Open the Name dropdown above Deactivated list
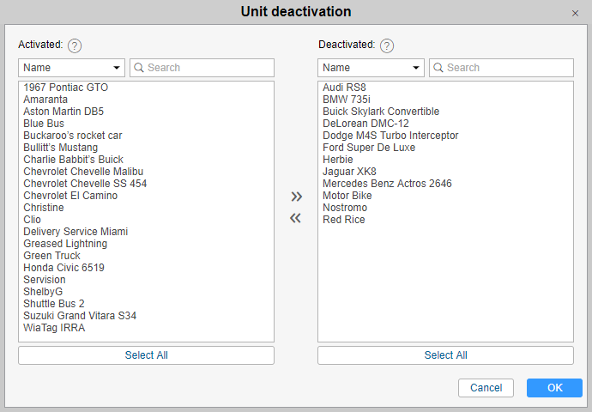Viewport: 592px width, 412px height. pyautogui.click(x=372, y=68)
